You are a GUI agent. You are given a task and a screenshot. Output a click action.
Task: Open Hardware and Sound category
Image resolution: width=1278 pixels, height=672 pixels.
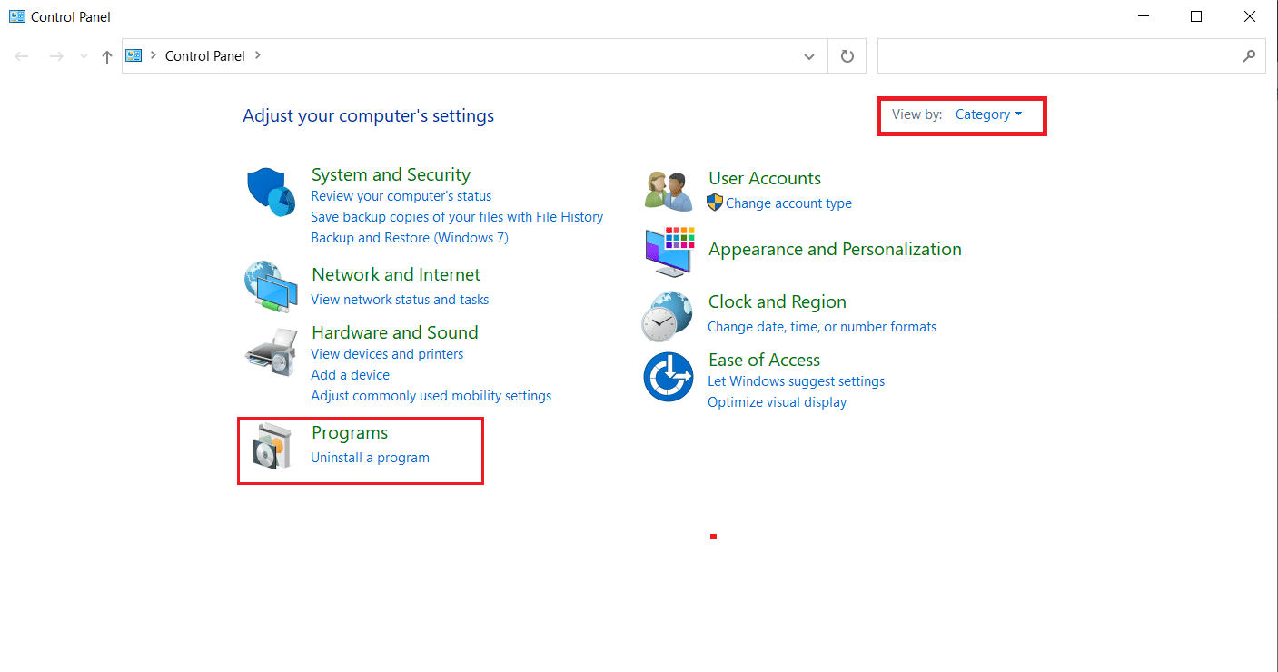(x=395, y=332)
